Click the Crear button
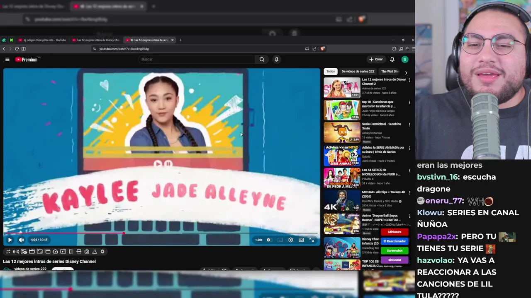Screen dimensions: 531x298 (376, 59)
